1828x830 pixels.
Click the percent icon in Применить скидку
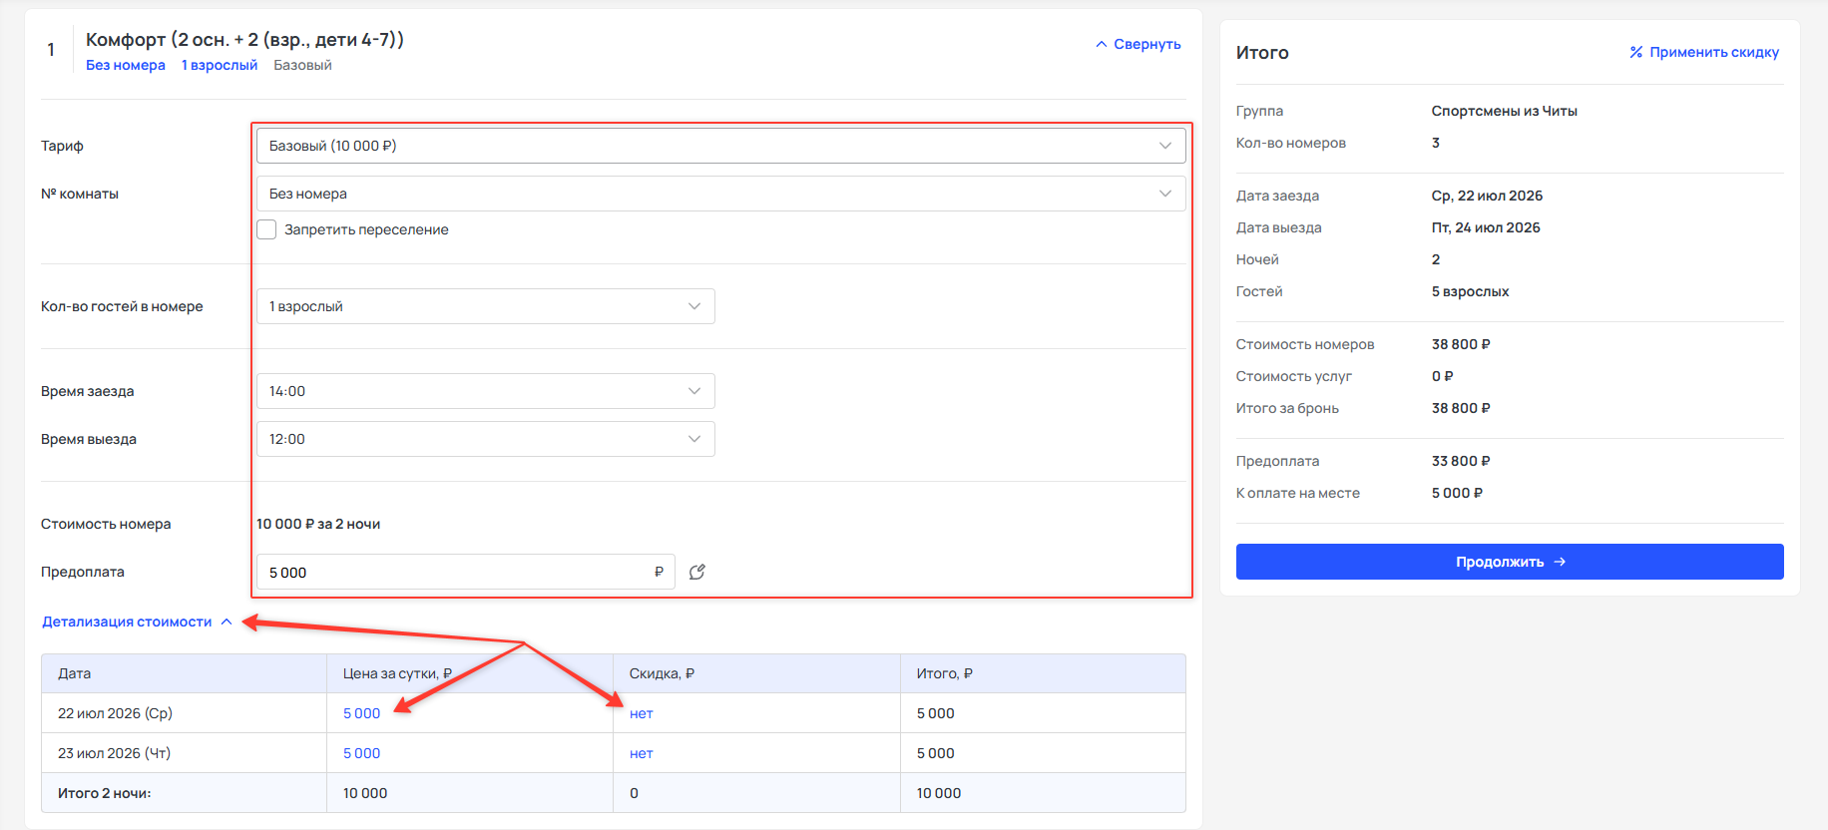click(x=1636, y=52)
